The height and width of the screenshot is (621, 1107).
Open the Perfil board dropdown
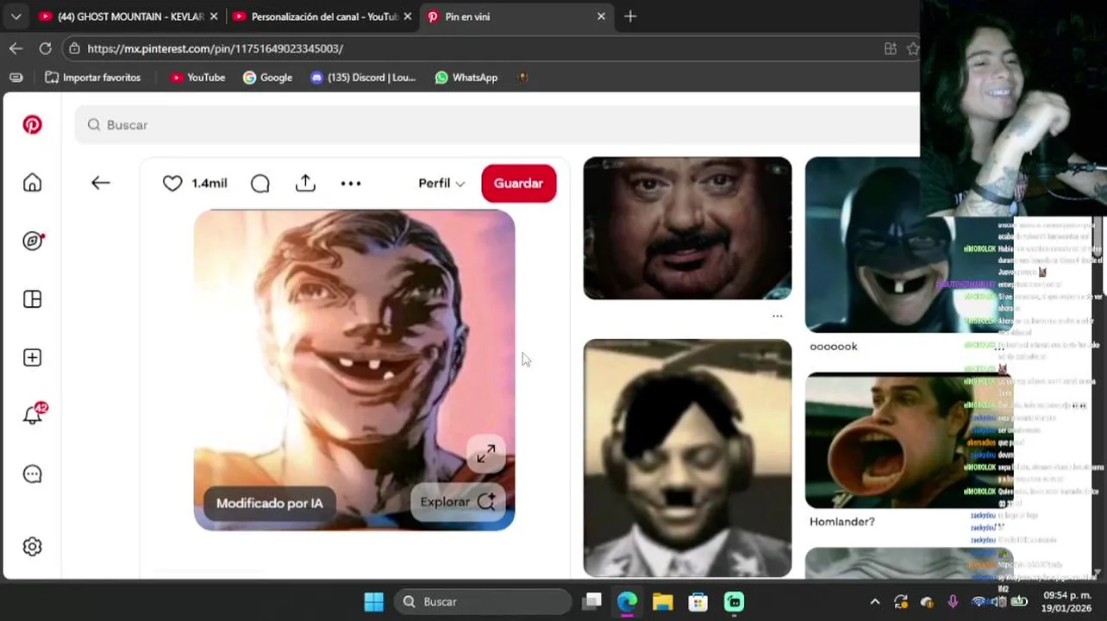(441, 183)
